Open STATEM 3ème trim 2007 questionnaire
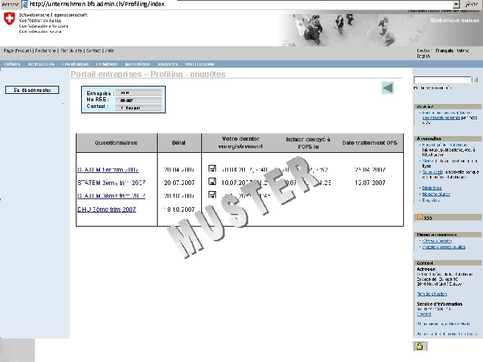 pyautogui.click(x=111, y=196)
